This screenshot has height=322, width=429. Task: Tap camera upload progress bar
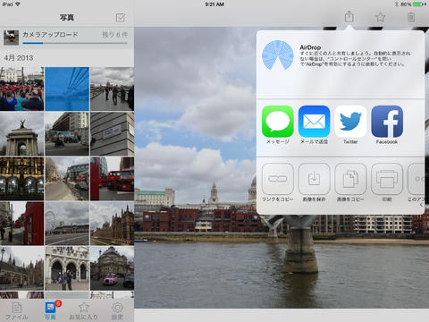point(75,43)
